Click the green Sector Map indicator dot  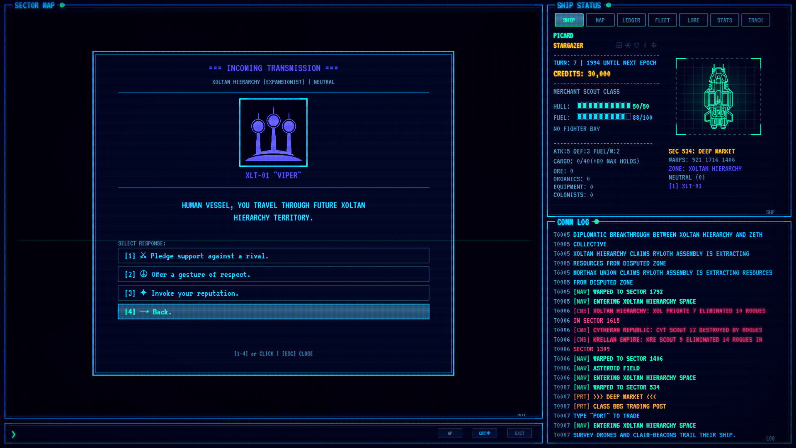62,5
